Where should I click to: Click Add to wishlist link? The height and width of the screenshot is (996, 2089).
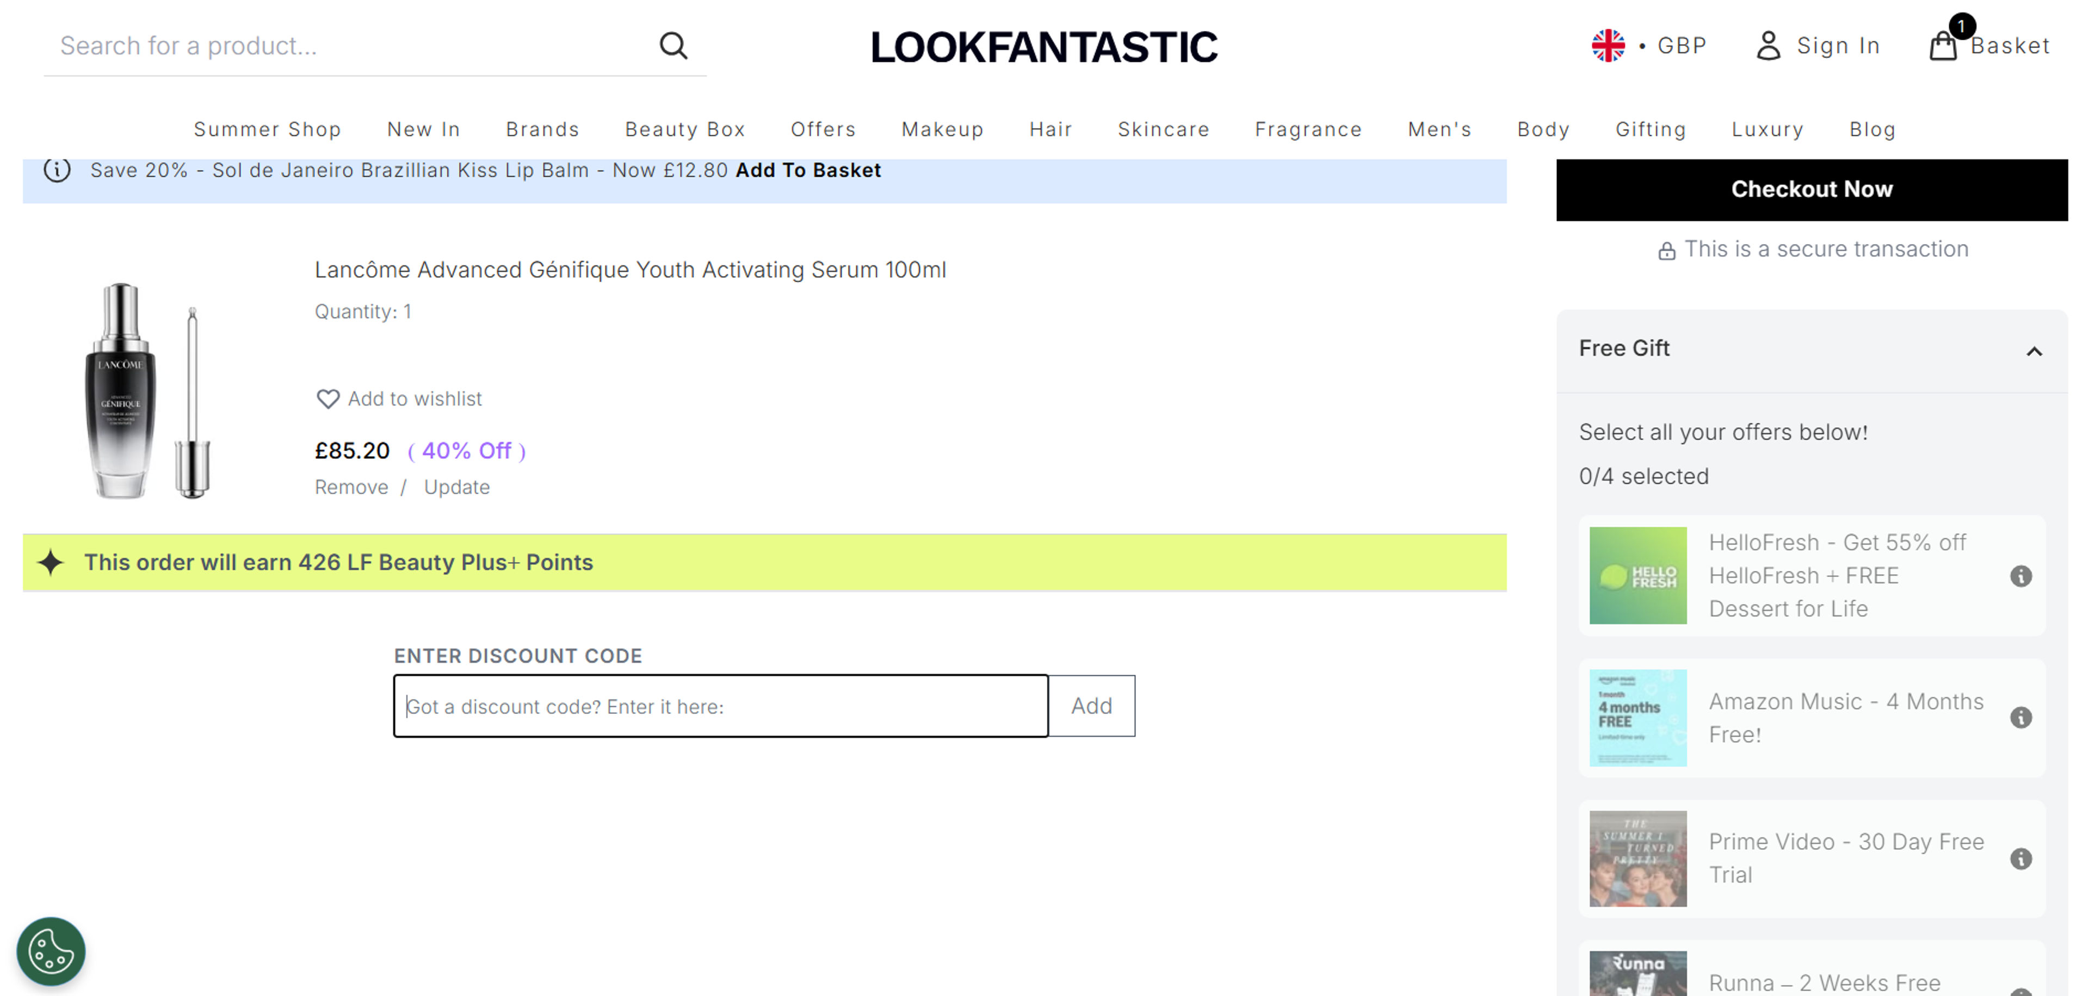[415, 399]
